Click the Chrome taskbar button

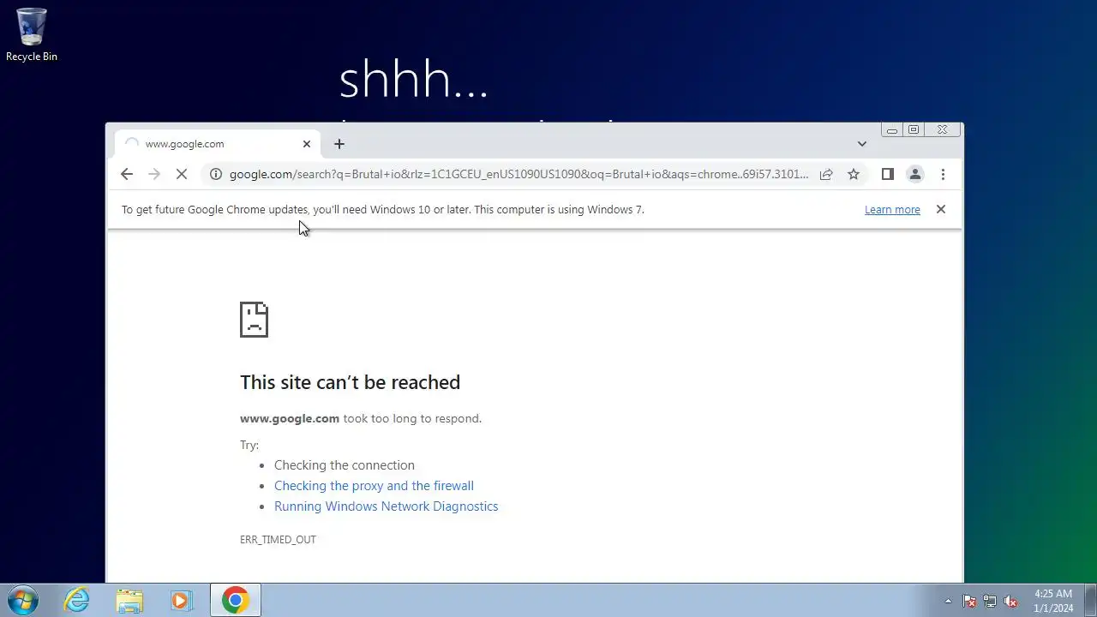point(236,600)
